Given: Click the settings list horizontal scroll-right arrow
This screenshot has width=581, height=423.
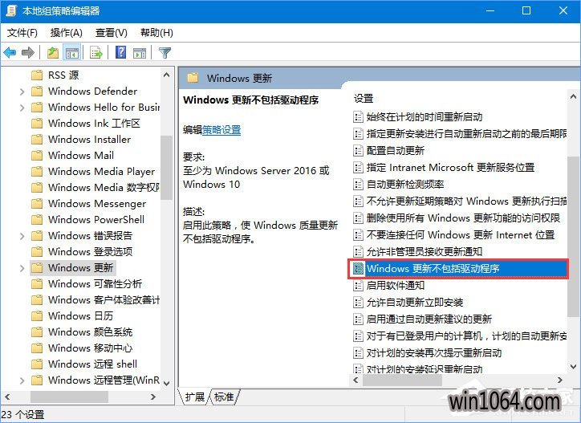Looking at the screenshot, I should (x=560, y=380).
